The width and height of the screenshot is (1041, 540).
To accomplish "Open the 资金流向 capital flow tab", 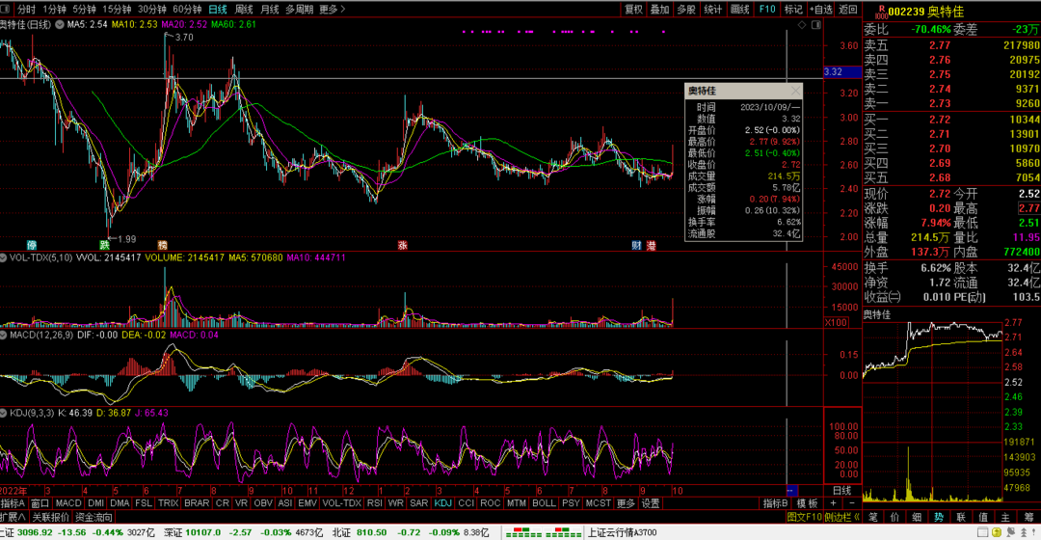I will (x=93, y=517).
